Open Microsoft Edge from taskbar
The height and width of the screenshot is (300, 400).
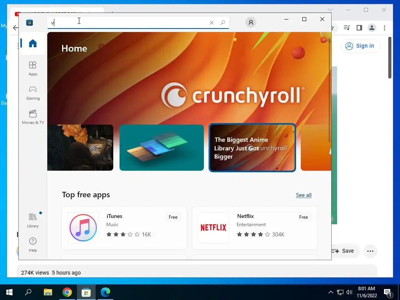(105, 292)
